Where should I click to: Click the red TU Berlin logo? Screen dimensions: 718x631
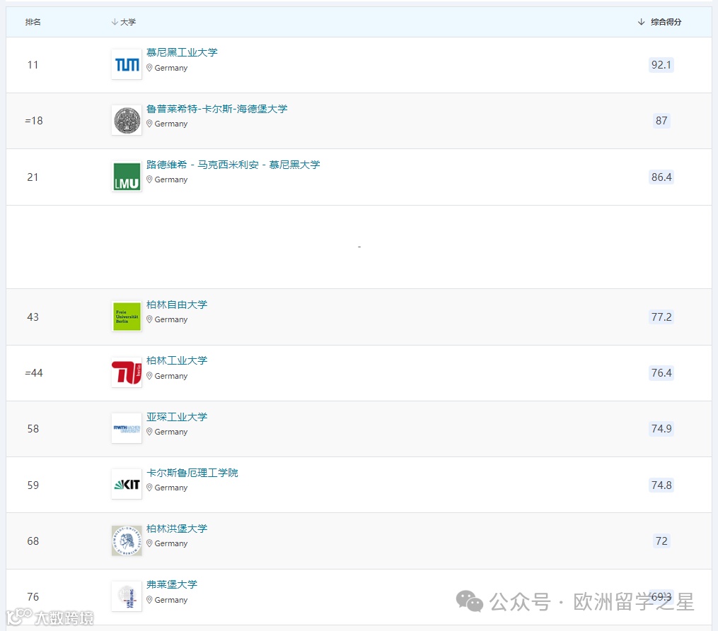tap(126, 372)
